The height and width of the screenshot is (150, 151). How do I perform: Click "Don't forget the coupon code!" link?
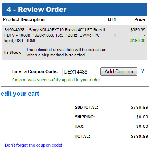[34, 145]
